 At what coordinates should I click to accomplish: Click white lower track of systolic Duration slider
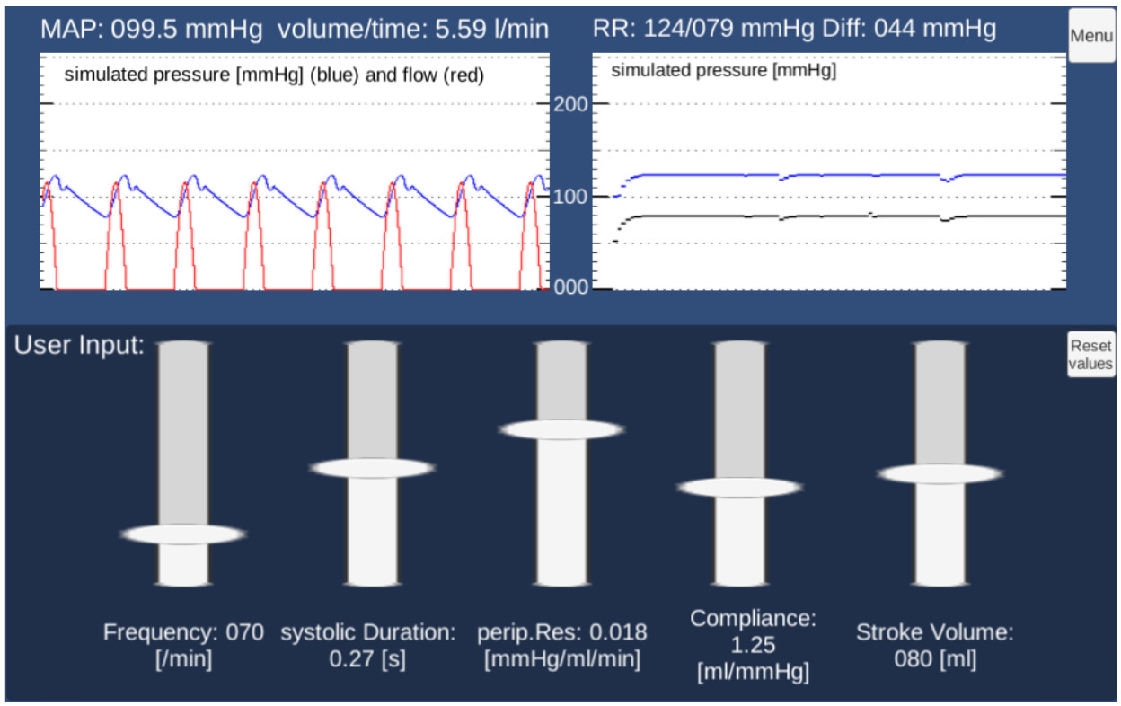372,530
